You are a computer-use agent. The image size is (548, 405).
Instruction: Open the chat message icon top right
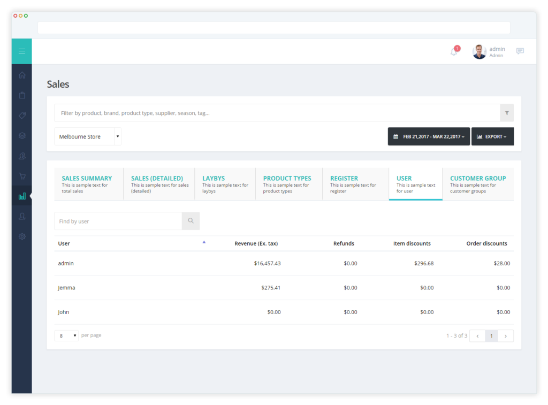pos(520,51)
